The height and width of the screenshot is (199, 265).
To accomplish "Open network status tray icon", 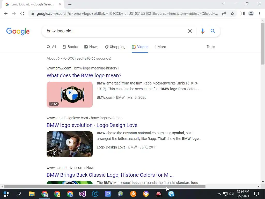I will tap(225, 194).
